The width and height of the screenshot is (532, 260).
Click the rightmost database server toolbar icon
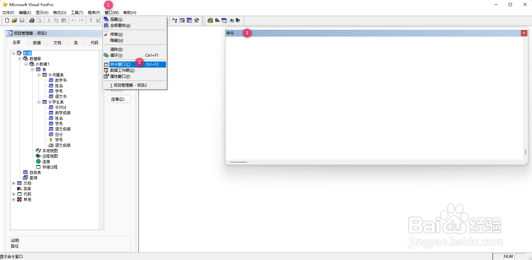point(238,20)
